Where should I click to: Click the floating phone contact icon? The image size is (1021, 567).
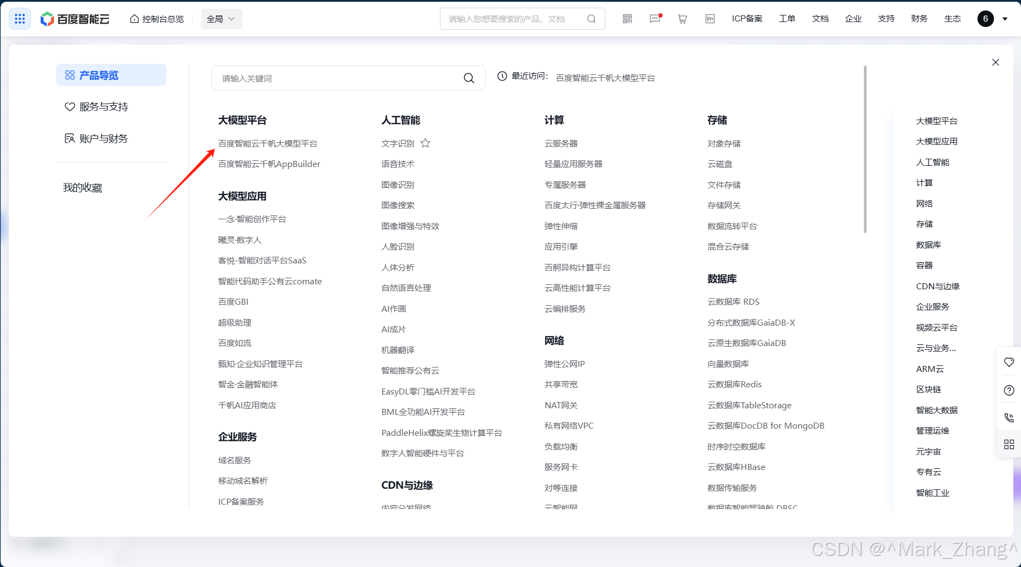click(1009, 418)
